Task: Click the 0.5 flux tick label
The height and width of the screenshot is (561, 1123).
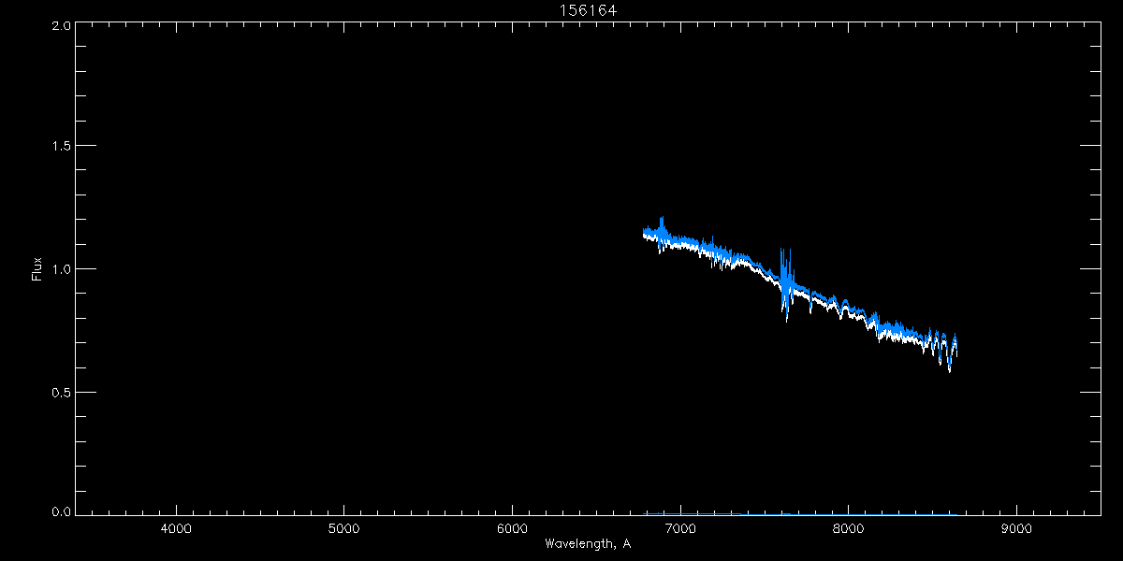Action: (62, 392)
